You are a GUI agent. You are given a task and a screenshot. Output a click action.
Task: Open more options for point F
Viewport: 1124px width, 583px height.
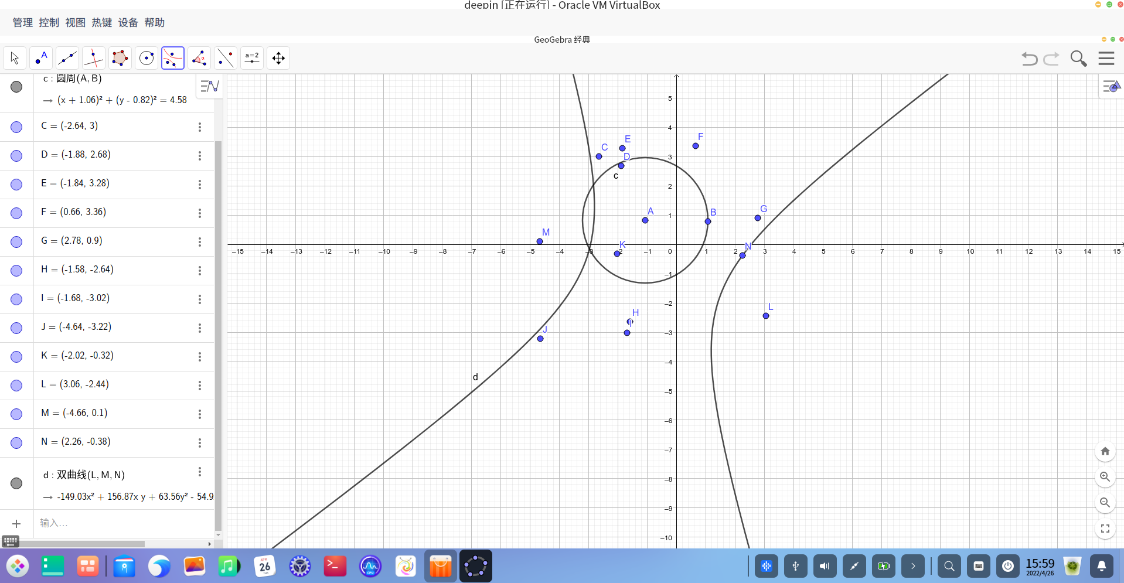pos(200,213)
